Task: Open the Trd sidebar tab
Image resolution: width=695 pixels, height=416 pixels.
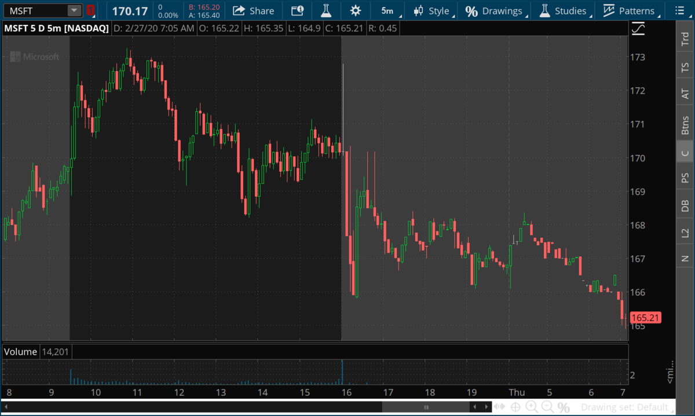Action: pyautogui.click(x=685, y=39)
